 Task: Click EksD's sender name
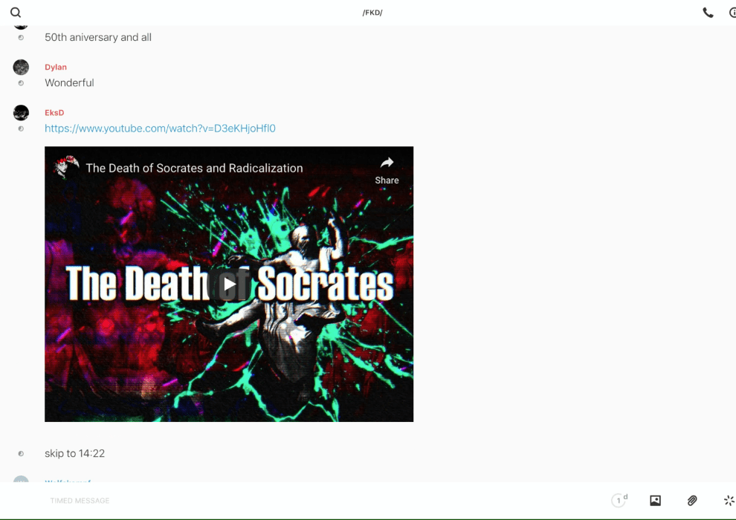click(54, 113)
